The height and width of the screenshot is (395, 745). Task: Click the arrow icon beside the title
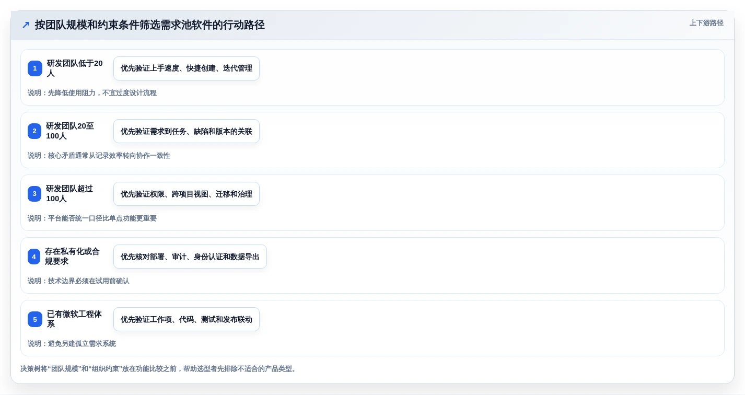tap(26, 25)
